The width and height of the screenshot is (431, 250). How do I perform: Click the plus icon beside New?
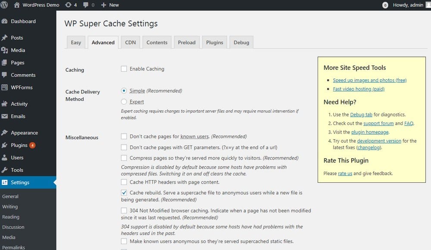point(103,5)
